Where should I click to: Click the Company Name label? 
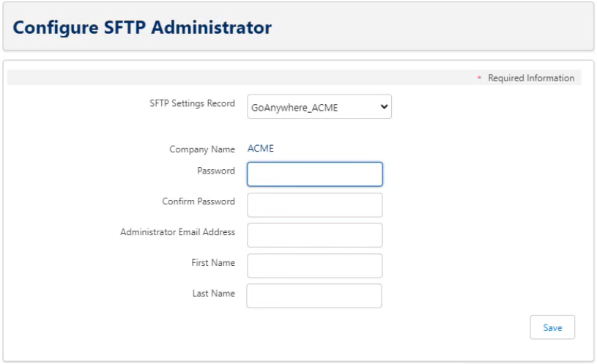pos(202,149)
